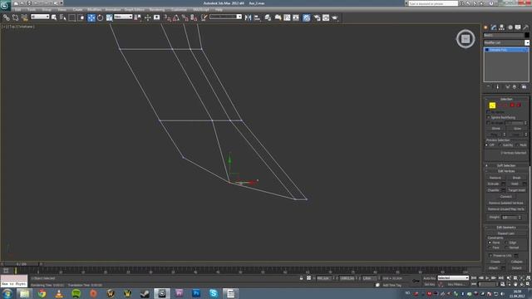Click the application menu logo button
The height and width of the screenshot is (299, 532).
click(5, 5)
